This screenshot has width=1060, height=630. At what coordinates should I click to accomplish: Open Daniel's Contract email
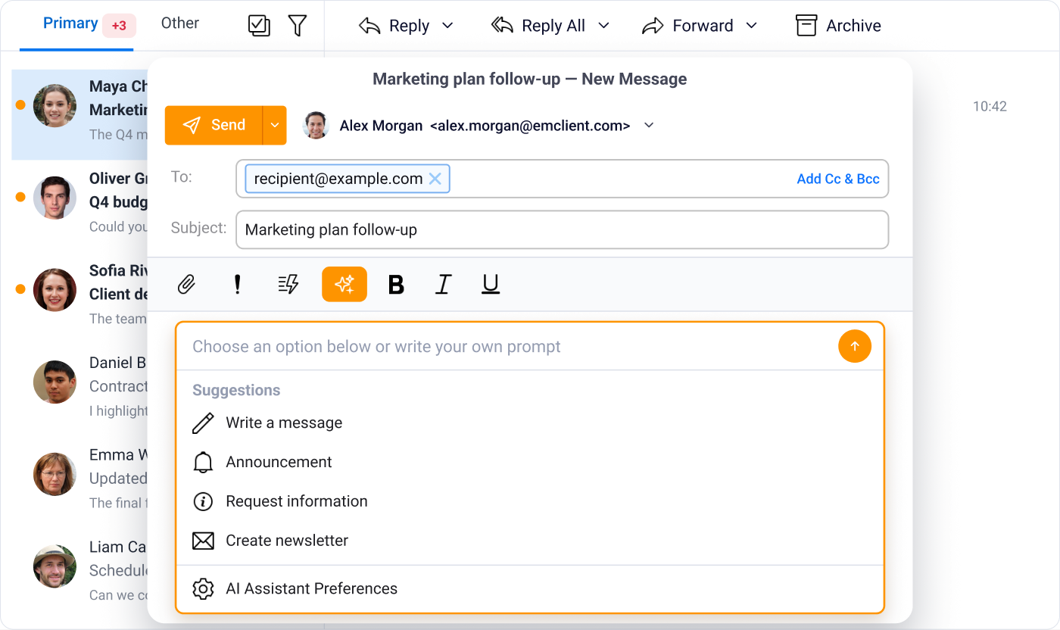click(79, 386)
